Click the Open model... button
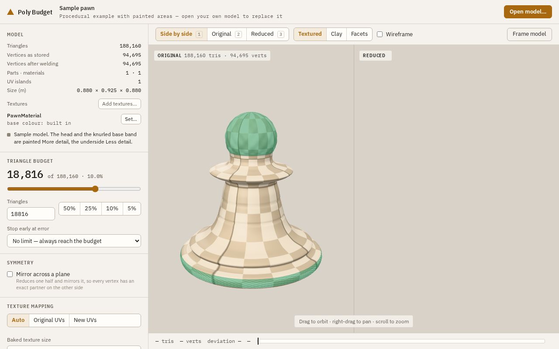Viewport: 559px width, 349px height. (x=528, y=12)
